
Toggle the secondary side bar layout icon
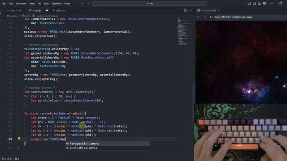[x=259, y=3]
